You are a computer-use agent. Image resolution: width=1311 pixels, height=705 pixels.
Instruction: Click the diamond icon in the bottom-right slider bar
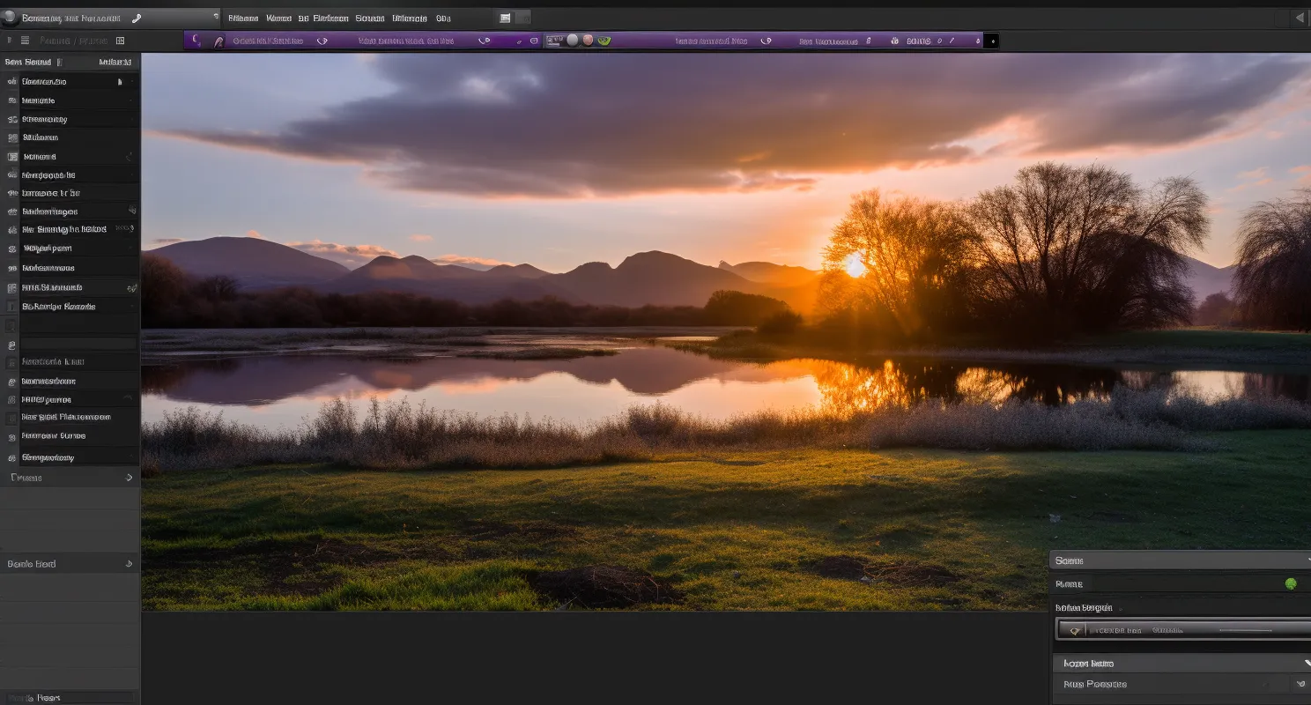pos(1074,630)
